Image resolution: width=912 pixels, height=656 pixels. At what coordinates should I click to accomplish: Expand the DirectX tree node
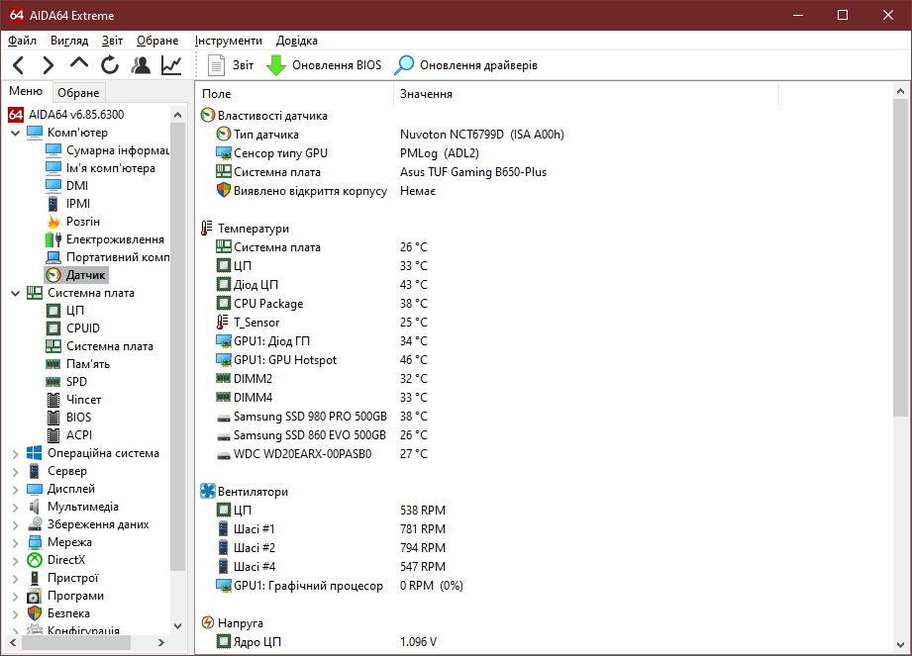16,561
